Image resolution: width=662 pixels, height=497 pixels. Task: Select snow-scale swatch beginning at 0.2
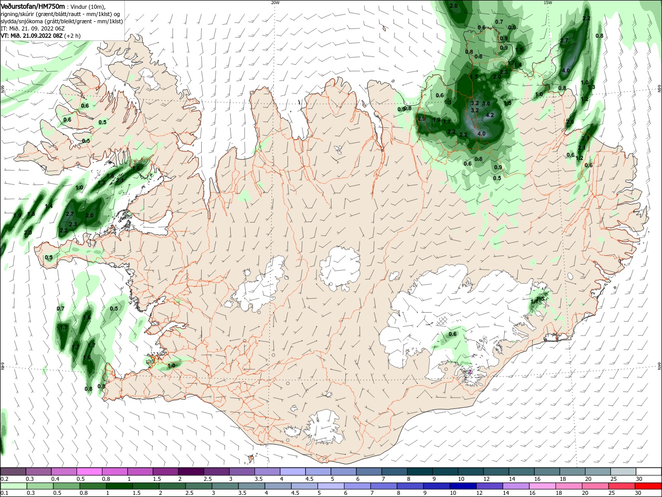[13, 472]
